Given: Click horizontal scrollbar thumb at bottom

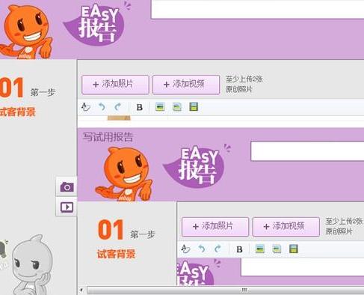Looking at the screenshot, I should 226,290.
